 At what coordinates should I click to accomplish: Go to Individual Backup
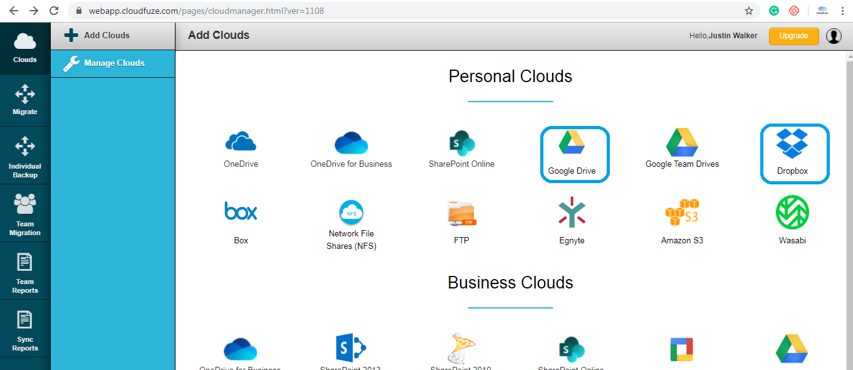(25, 156)
